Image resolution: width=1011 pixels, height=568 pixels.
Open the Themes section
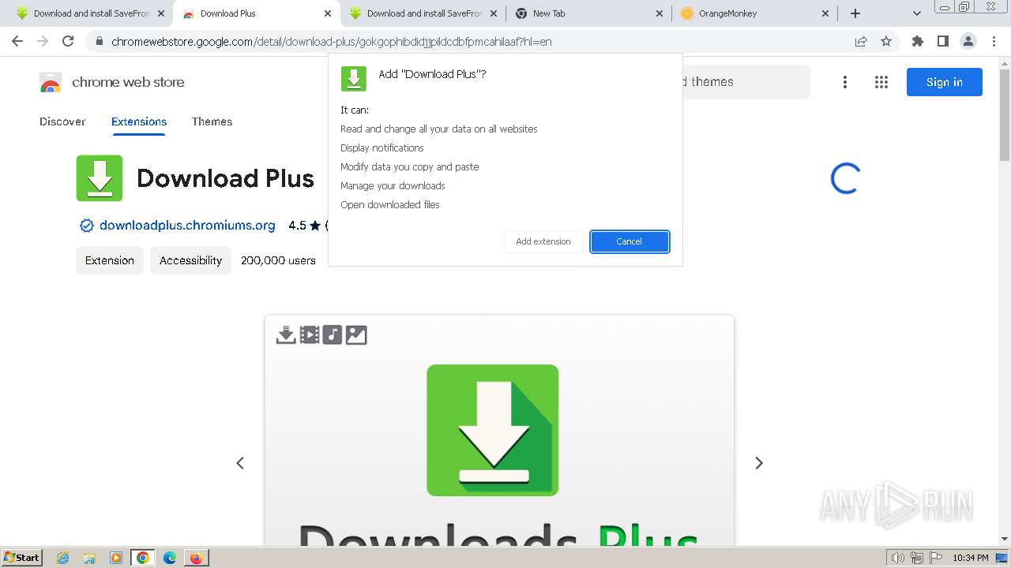click(212, 121)
